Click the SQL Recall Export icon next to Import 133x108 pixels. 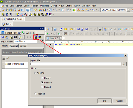click(x=40, y=37)
